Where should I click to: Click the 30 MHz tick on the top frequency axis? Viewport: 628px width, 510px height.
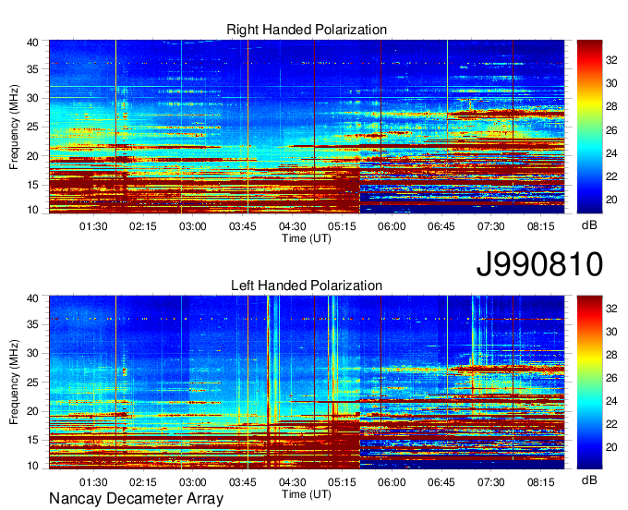tap(32, 98)
